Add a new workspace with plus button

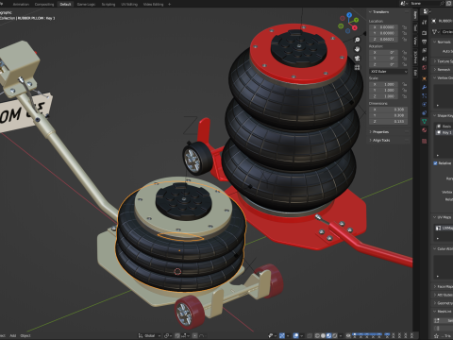169,5
